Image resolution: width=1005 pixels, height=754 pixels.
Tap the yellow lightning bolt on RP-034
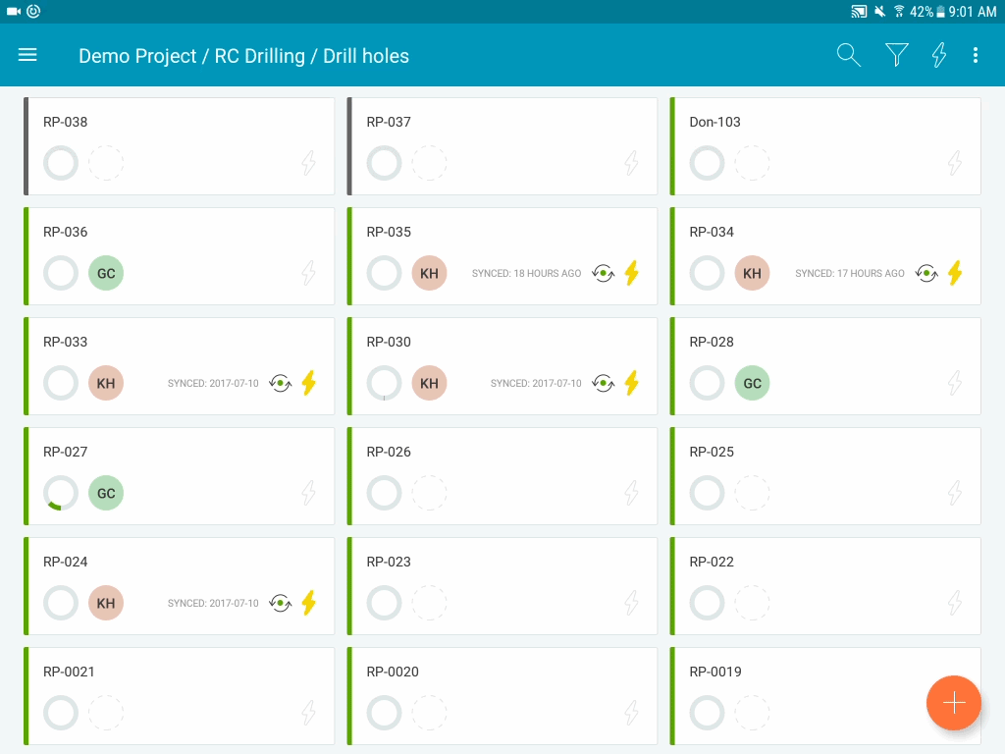954,273
